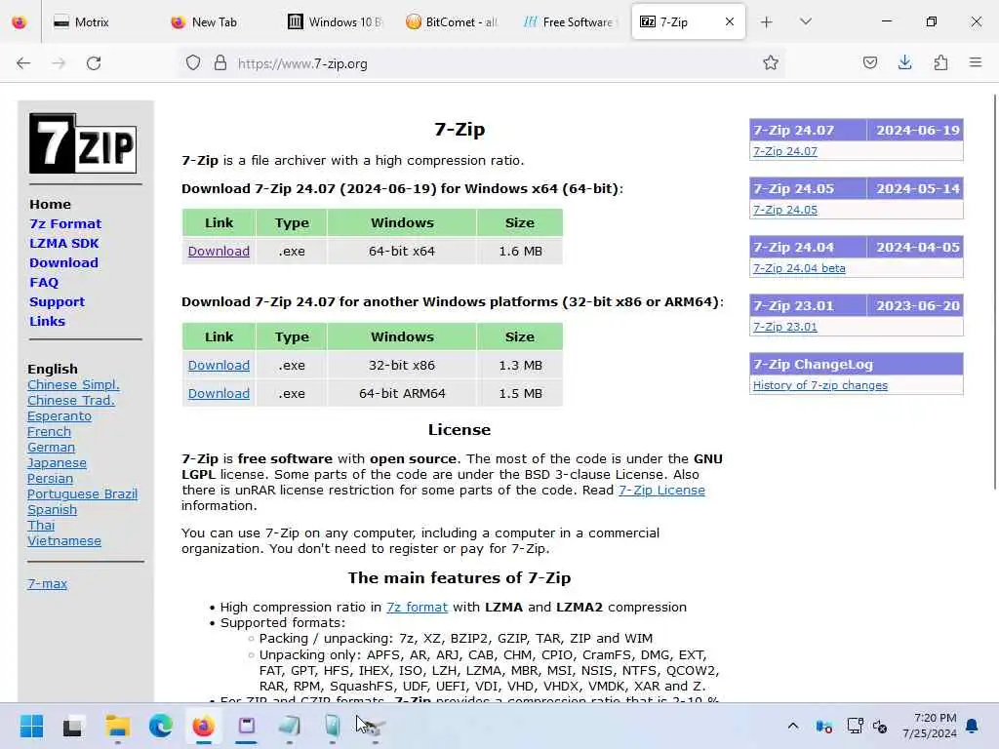Switch language to Vietnamese

(64, 540)
